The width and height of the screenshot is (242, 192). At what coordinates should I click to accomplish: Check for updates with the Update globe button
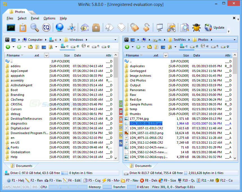(x=214, y=28)
